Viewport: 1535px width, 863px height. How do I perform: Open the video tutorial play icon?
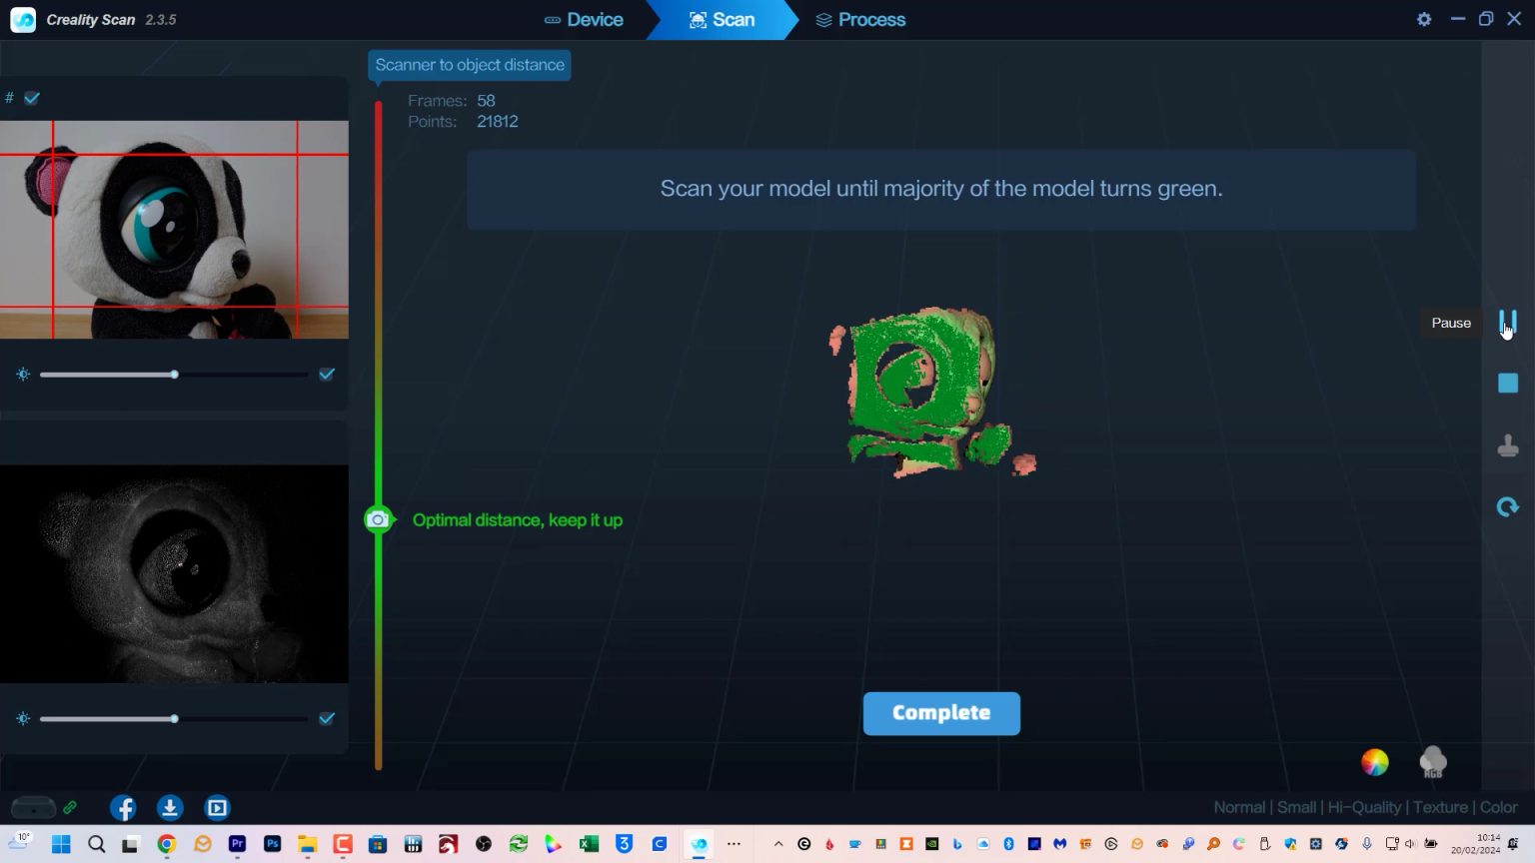pos(217,808)
